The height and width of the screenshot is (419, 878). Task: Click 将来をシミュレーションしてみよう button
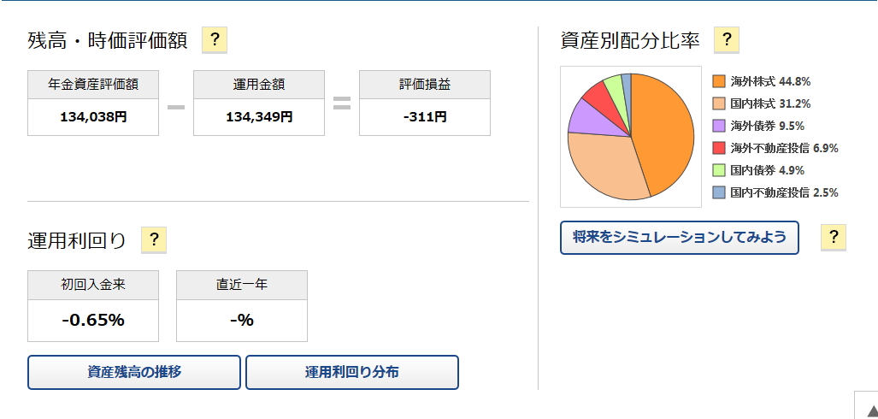(679, 237)
